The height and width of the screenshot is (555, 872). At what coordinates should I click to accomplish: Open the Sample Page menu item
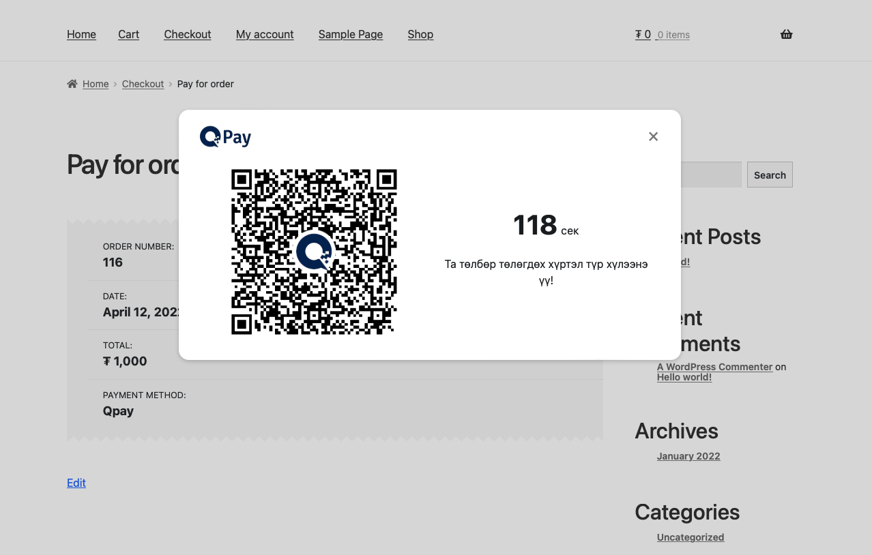click(x=351, y=34)
